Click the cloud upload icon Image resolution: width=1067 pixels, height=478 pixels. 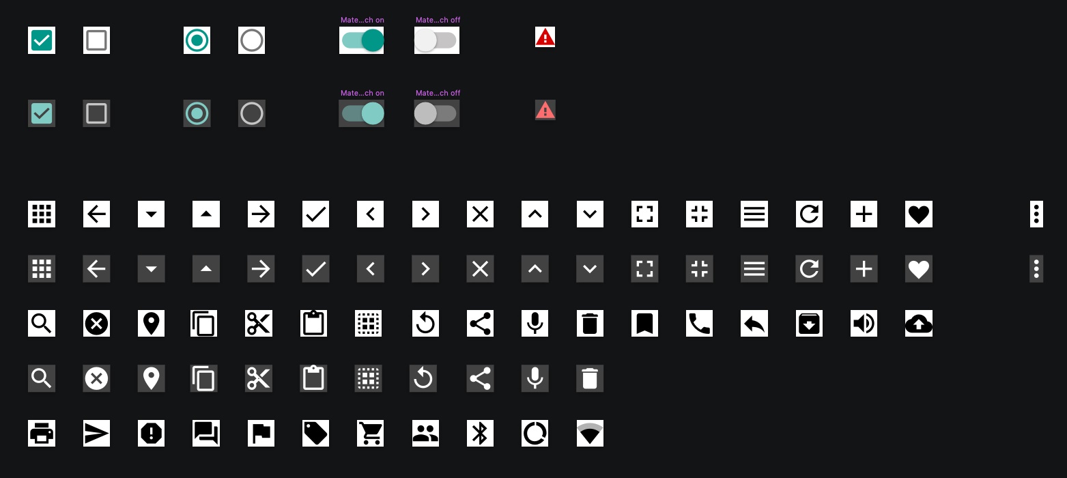918,323
